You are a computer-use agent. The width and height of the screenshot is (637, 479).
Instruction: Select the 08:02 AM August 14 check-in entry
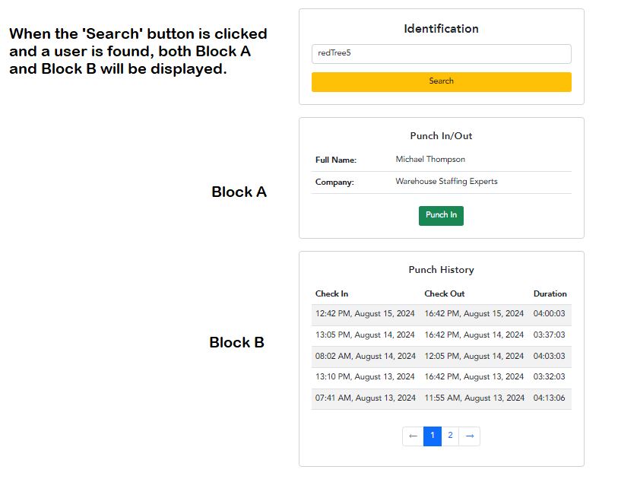pos(365,356)
